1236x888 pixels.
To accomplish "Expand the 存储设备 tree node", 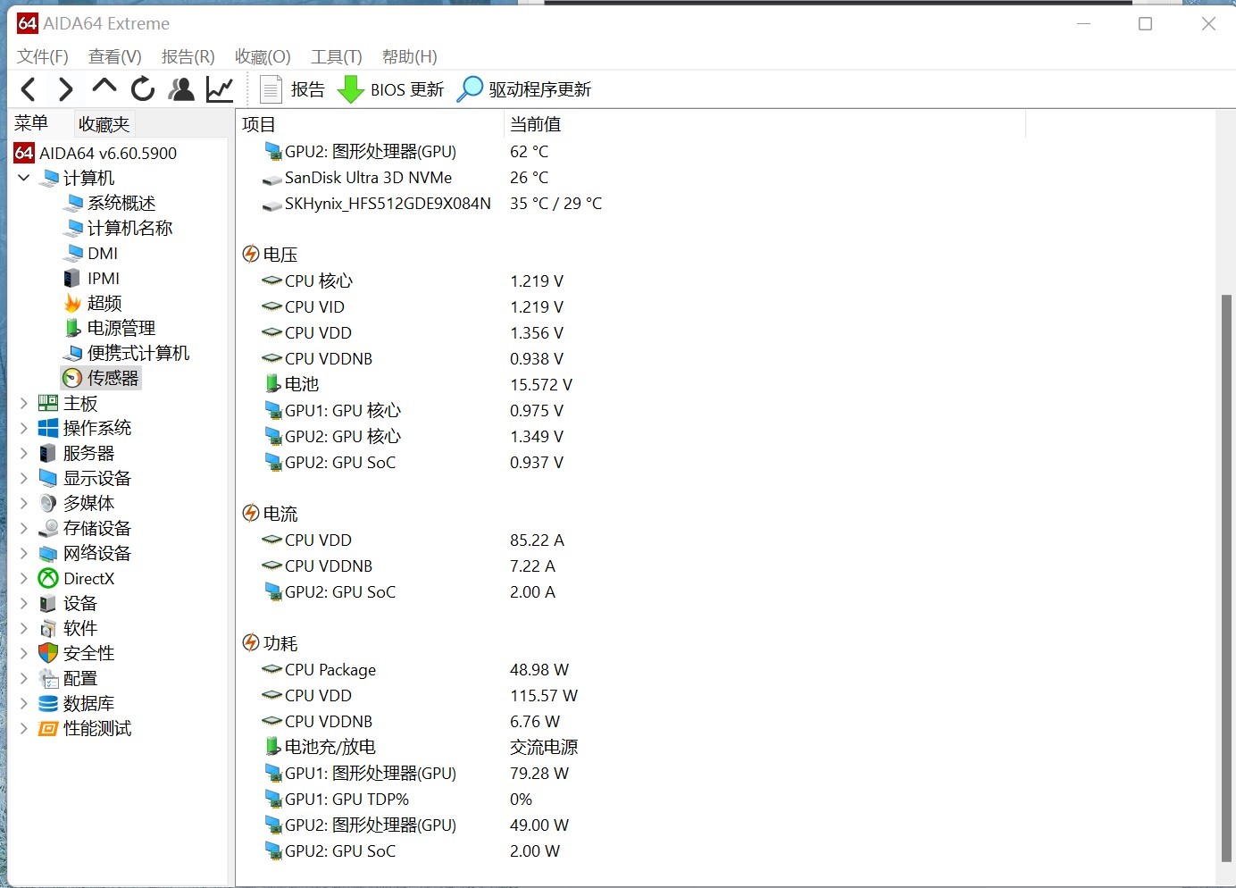I will (24, 528).
